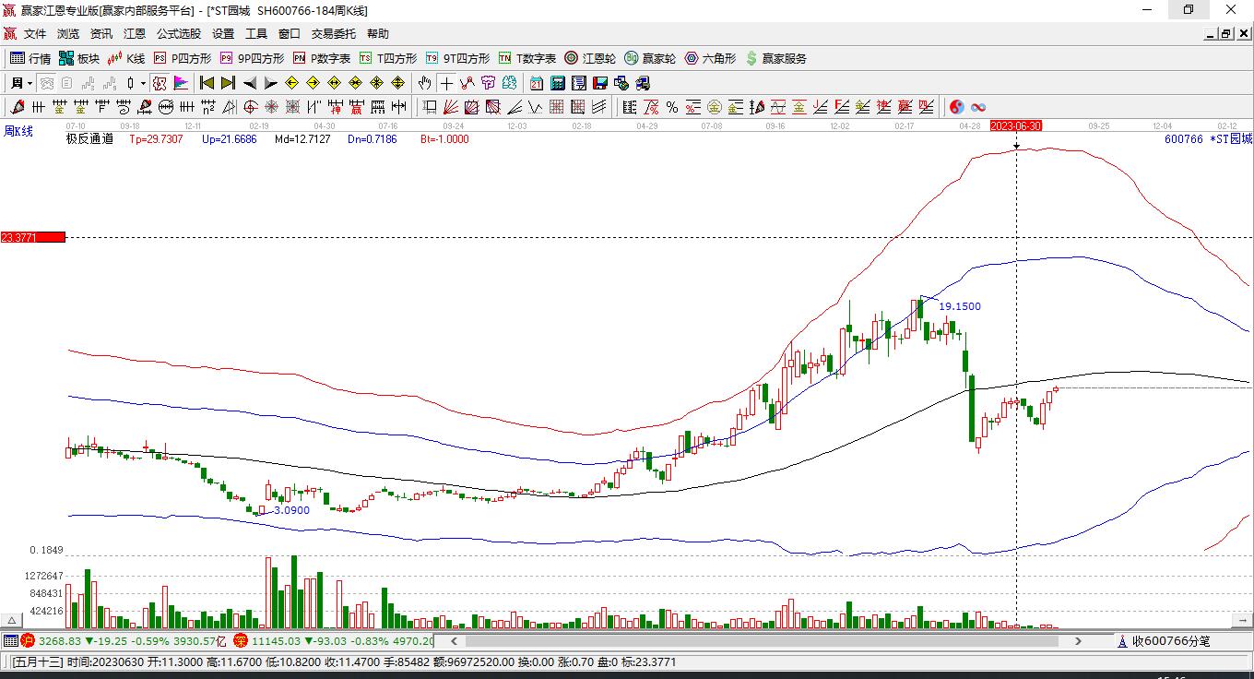
Task: Open the 浏览 menu
Action: 68,34
